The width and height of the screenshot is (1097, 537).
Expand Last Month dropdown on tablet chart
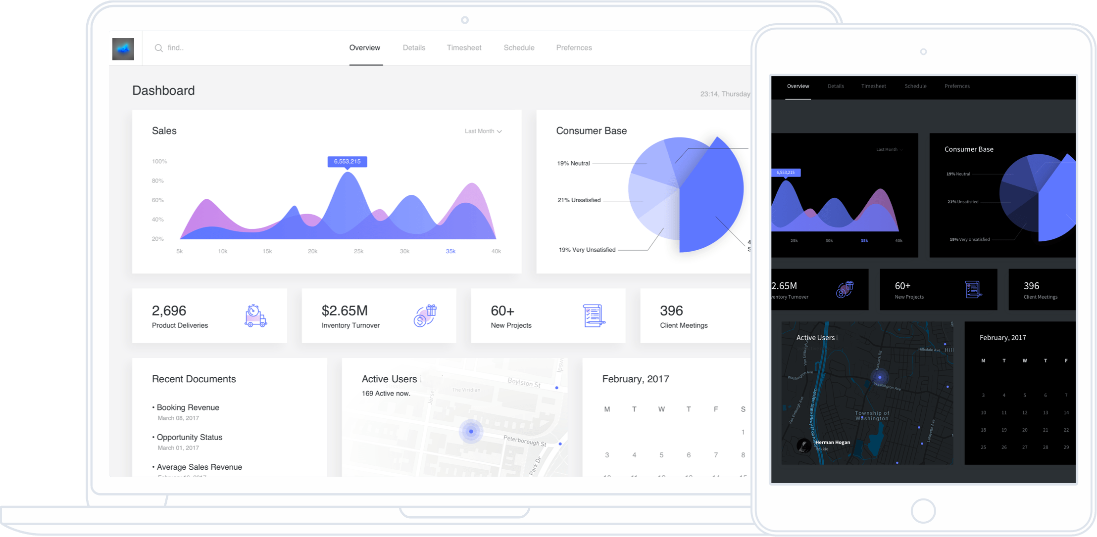(889, 149)
